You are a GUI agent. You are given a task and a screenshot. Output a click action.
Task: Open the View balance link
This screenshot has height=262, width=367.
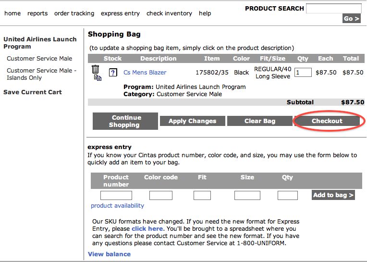(x=110, y=254)
